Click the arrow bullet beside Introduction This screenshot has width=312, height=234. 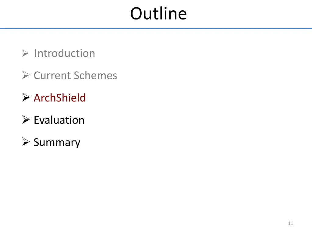pos(26,53)
